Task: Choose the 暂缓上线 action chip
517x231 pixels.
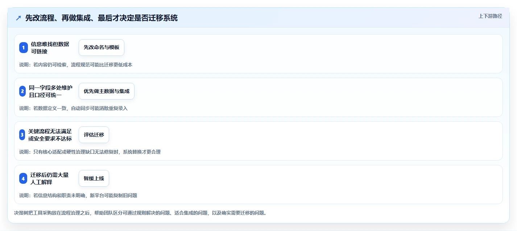Action: pyautogui.click(x=94, y=178)
